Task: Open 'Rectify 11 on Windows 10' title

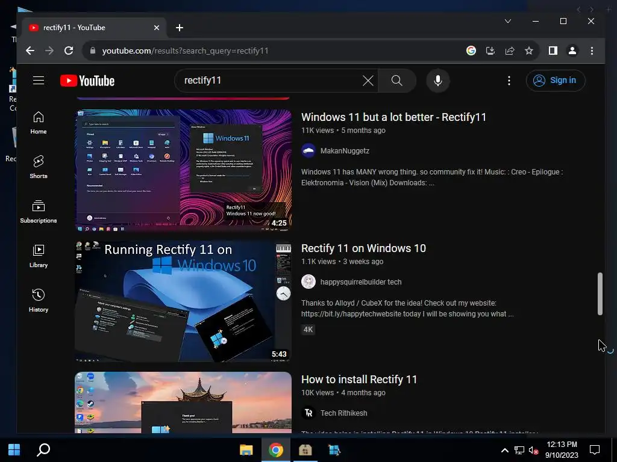Action: pos(363,248)
